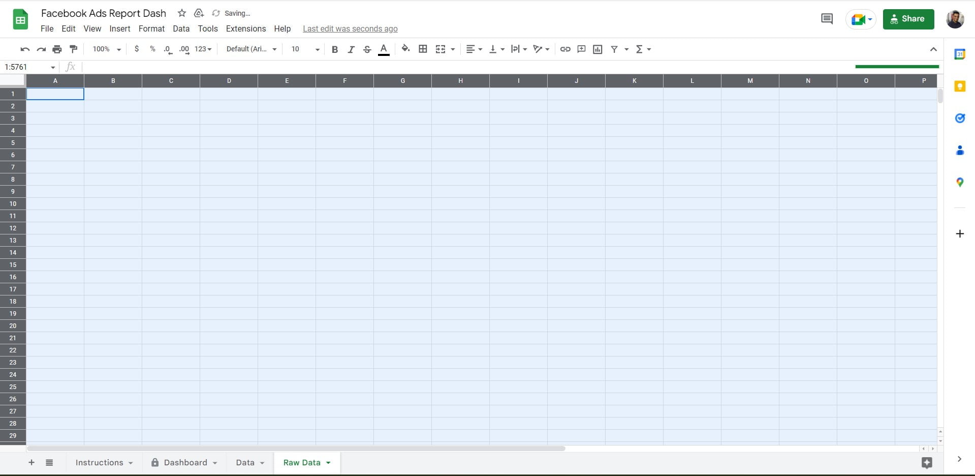Open the zoom 100% dropdown
The image size is (975, 476).
107,49
